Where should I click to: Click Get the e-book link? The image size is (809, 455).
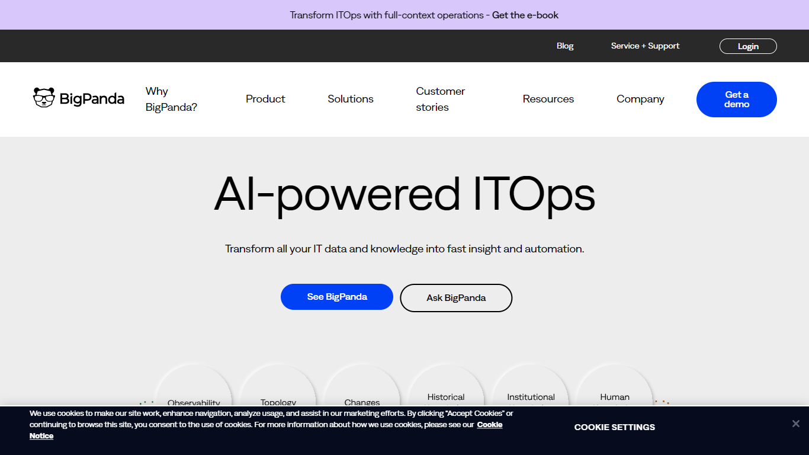tap(525, 15)
